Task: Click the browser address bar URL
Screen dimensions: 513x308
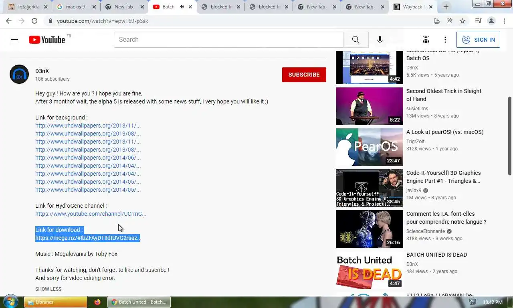Action: [103, 21]
